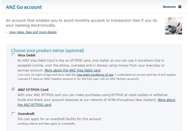Click the small arrow before View rates
The image size is (188, 131).
tap(7, 32)
